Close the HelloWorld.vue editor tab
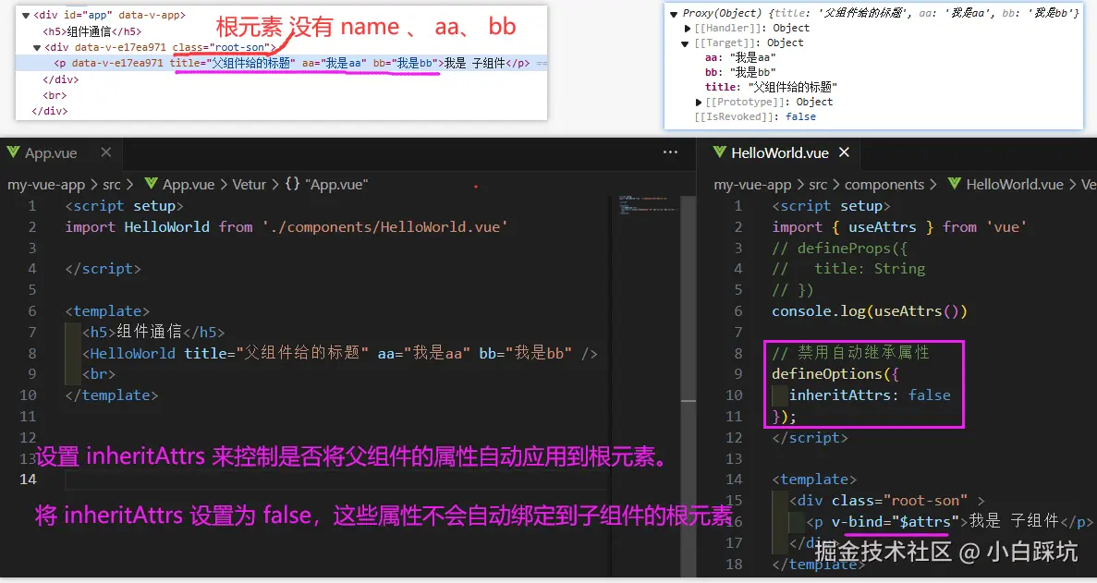 point(844,152)
